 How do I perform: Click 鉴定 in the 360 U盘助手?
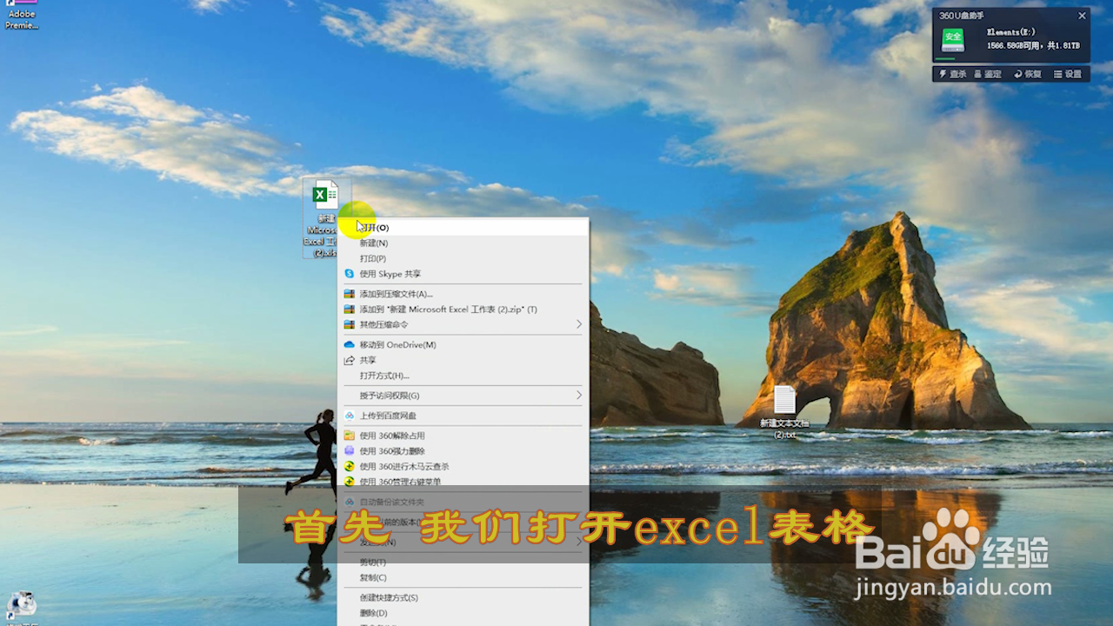coord(989,74)
